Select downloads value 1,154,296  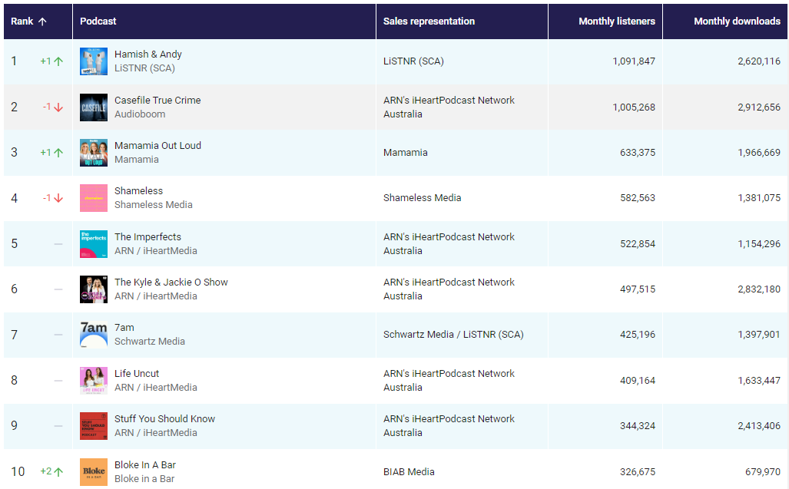pyautogui.click(x=759, y=244)
